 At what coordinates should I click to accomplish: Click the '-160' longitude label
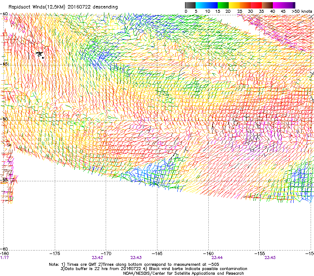(208, 254)
